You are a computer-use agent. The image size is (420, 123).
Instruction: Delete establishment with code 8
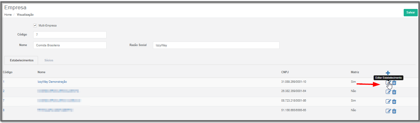point(394,111)
